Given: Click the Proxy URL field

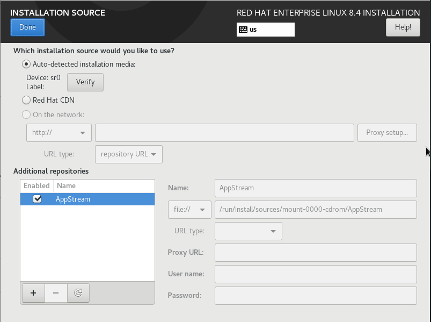Looking at the screenshot, I should coord(316,252).
